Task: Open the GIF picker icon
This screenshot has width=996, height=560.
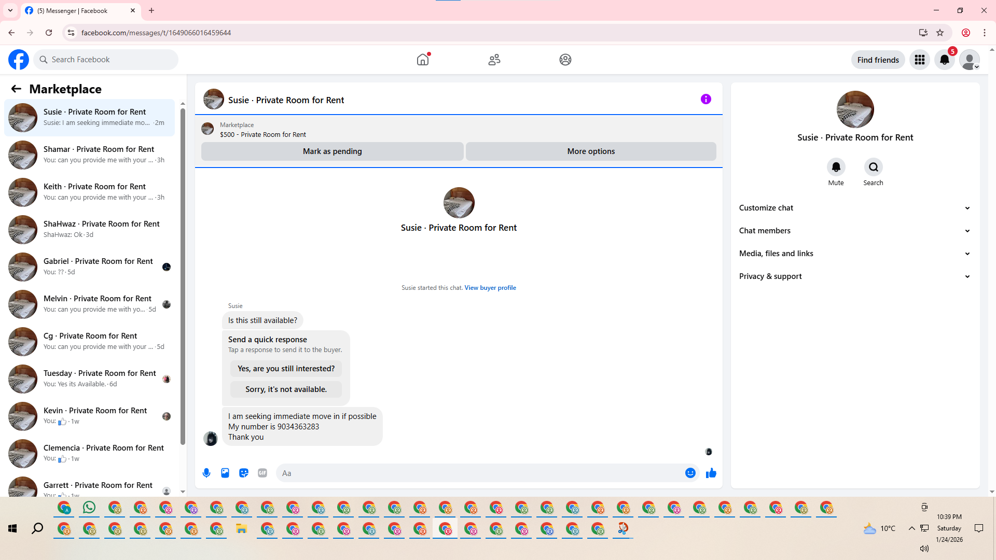Action: [262, 473]
